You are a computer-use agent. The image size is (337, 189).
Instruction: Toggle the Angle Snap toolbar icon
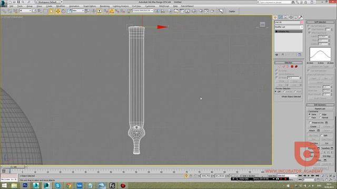[x=112, y=11]
